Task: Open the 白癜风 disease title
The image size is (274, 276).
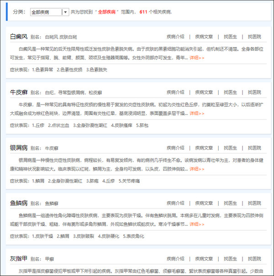Action: [x=19, y=36]
